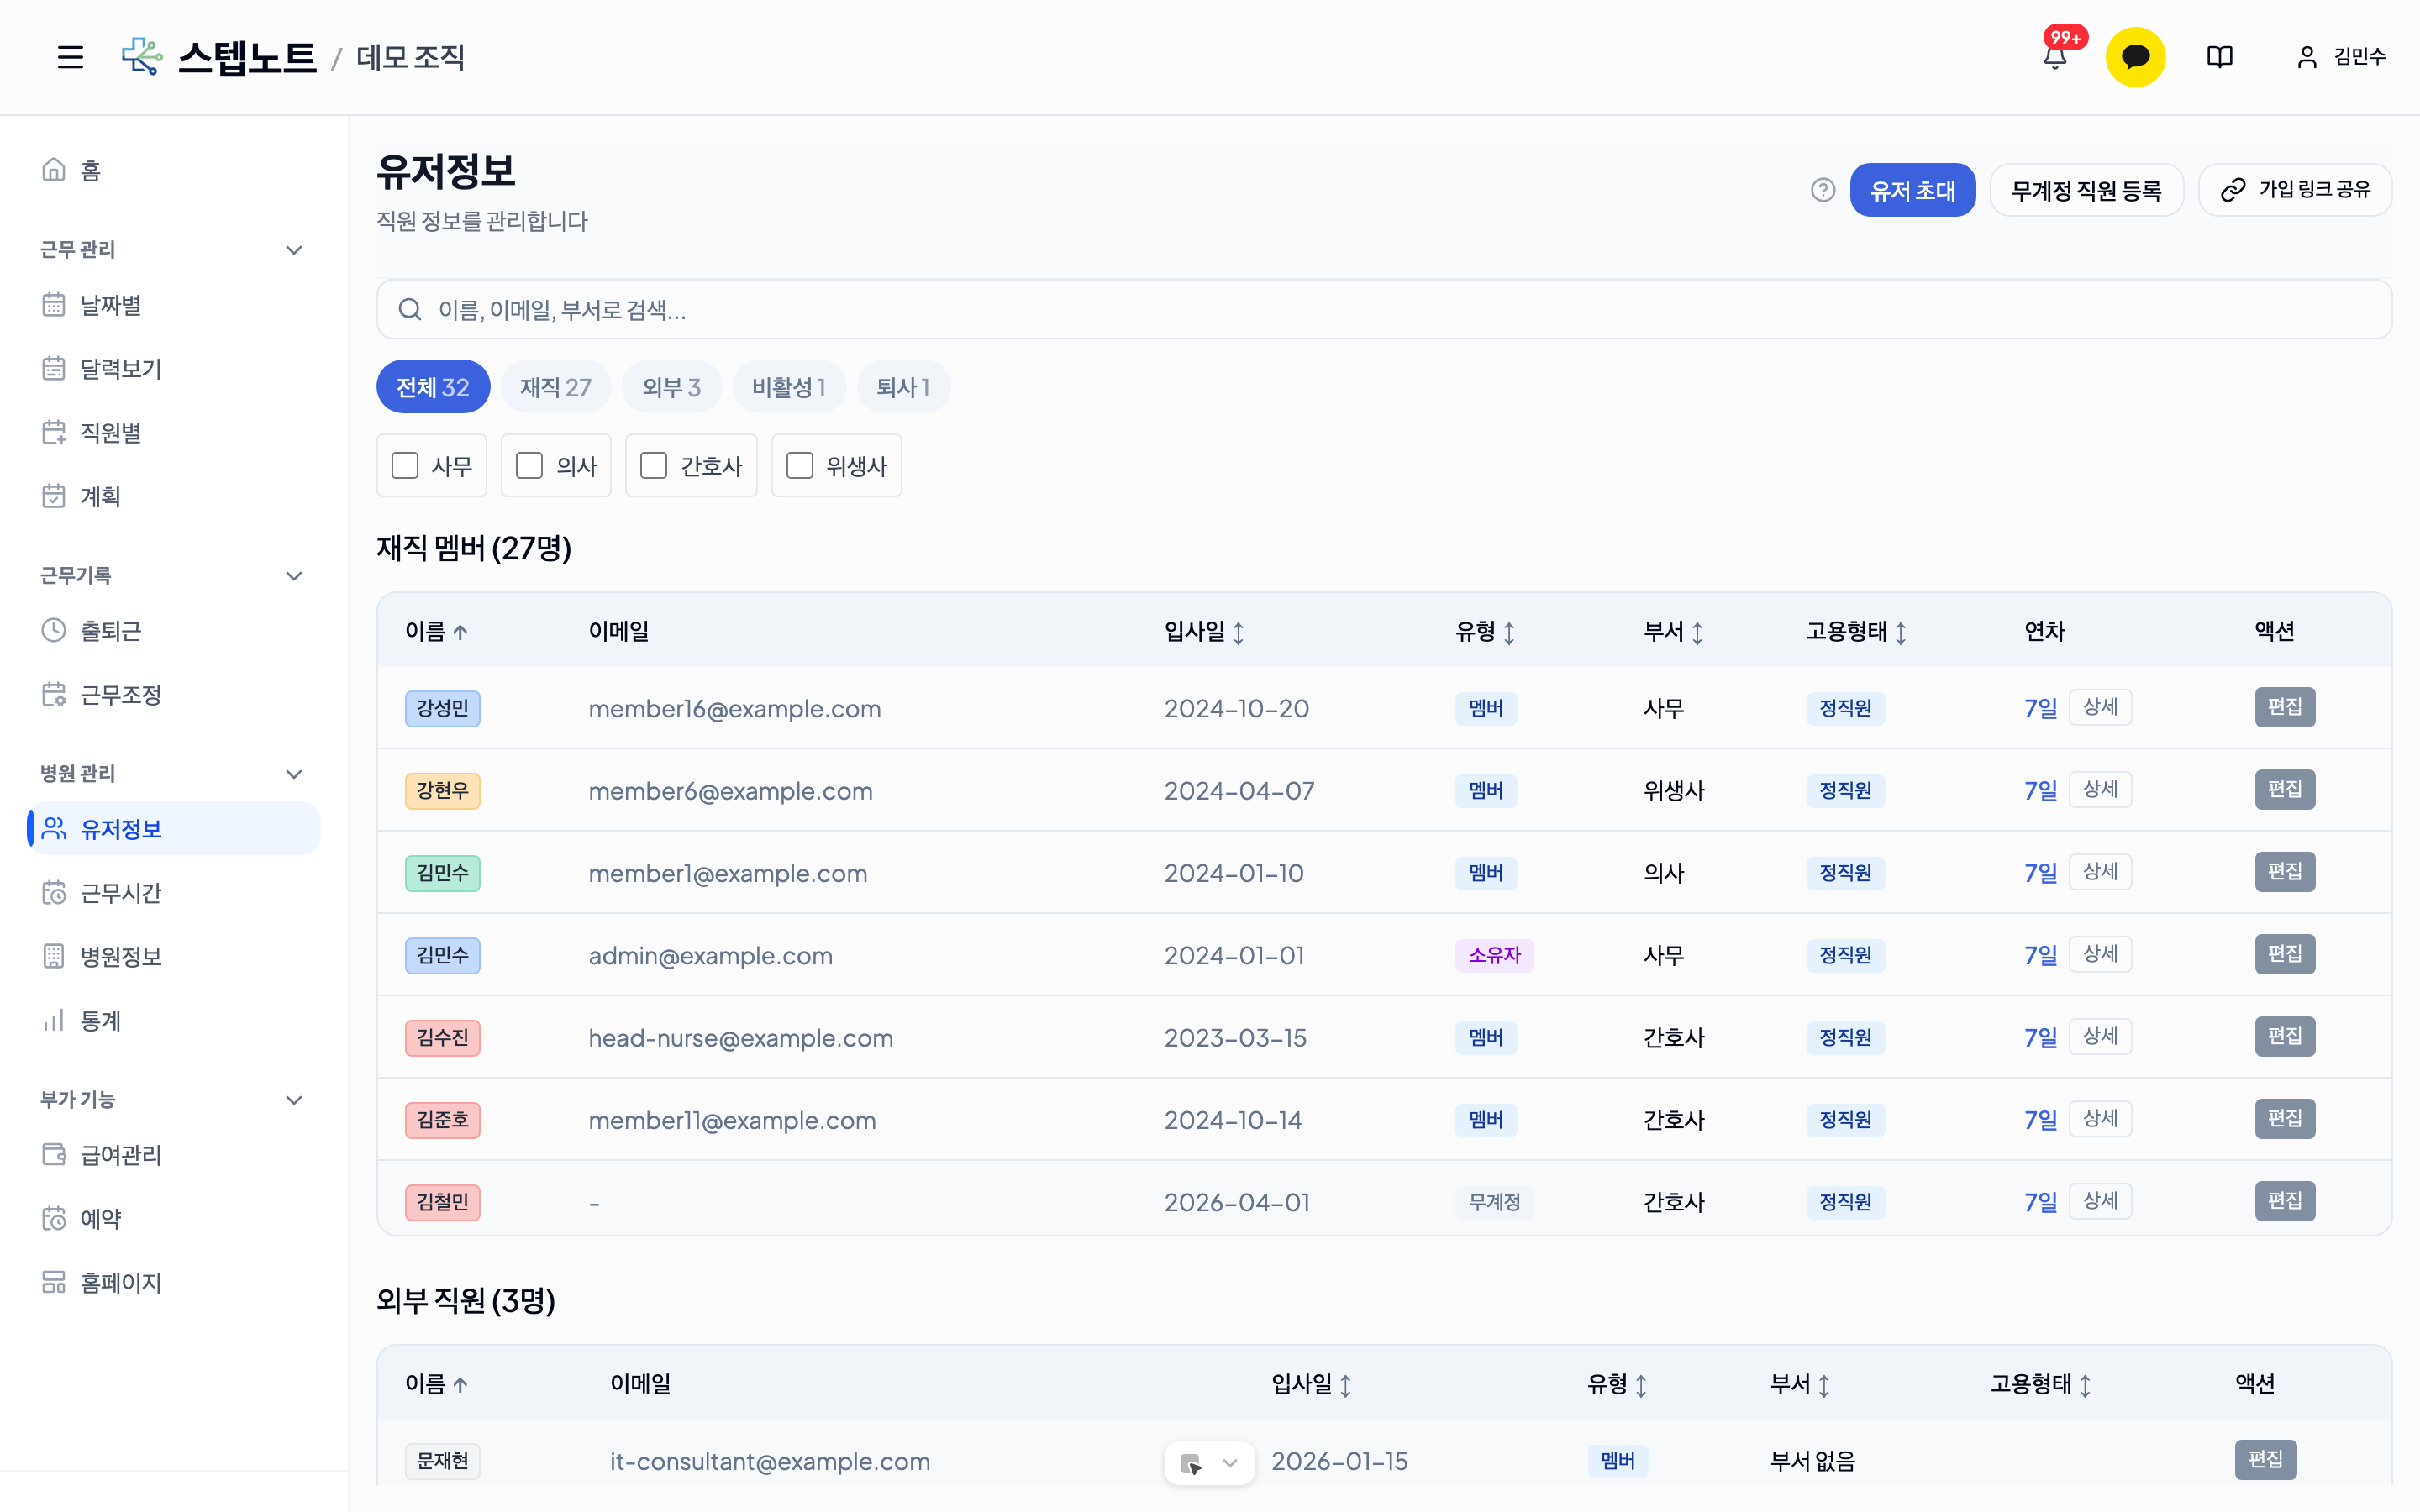This screenshot has width=2420, height=1512.
Task: Open 급여관리 page
Action: (173, 1155)
